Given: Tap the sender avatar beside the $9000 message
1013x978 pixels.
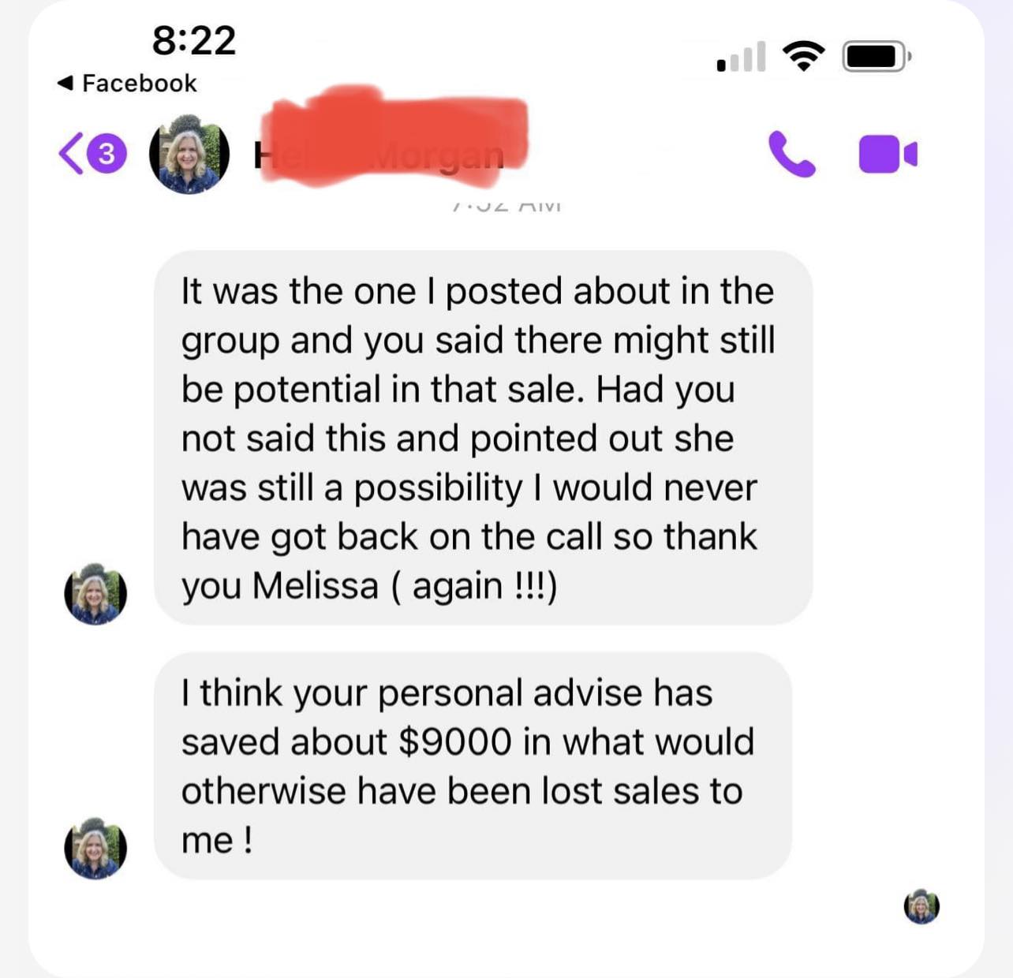Looking at the screenshot, I should 95,849.
